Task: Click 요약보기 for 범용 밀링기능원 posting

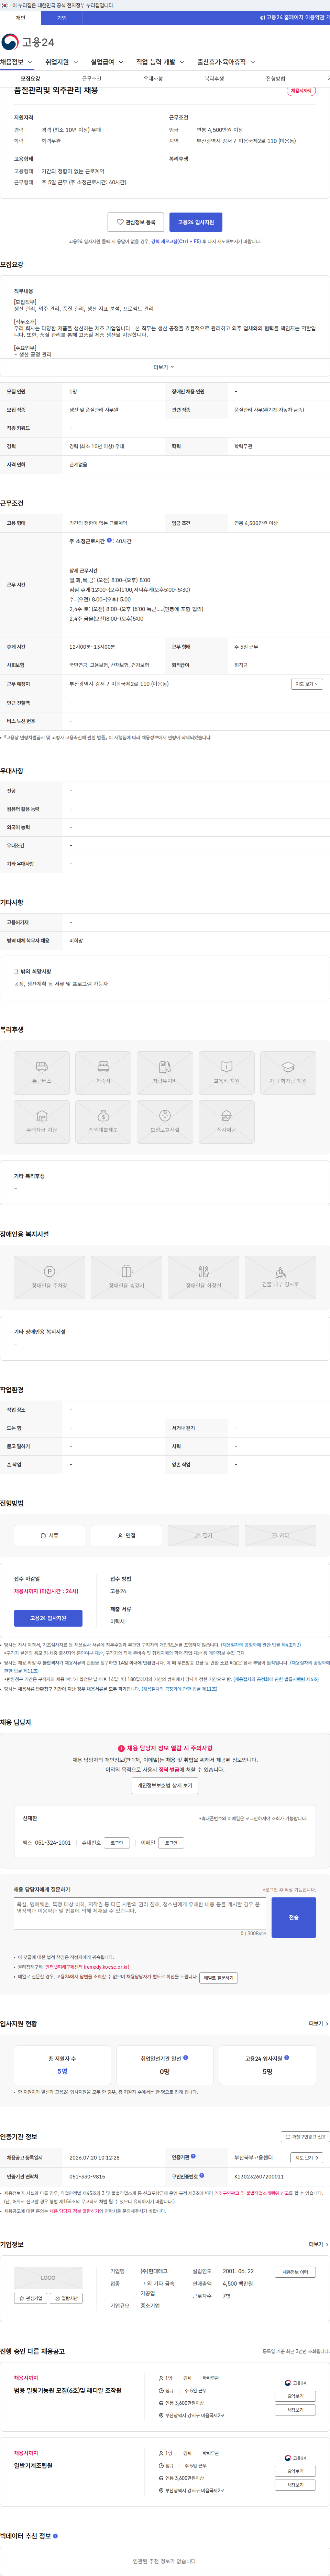Action: coord(295,2396)
